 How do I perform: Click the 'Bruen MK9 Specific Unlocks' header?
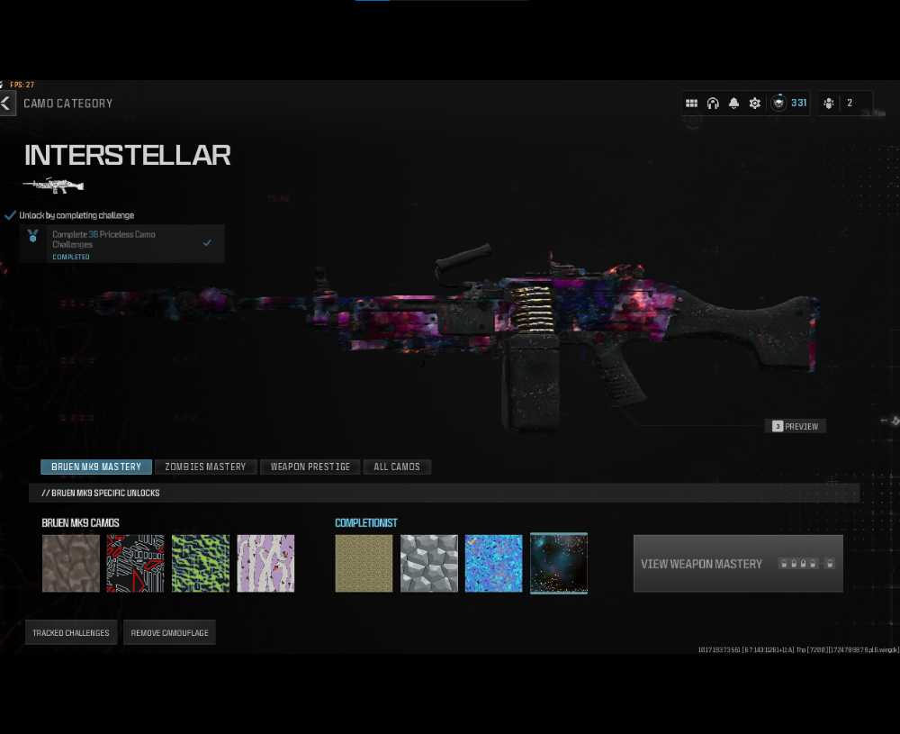(x=101, y=493)
